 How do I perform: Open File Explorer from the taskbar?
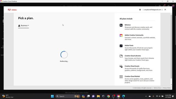(98, 96)
